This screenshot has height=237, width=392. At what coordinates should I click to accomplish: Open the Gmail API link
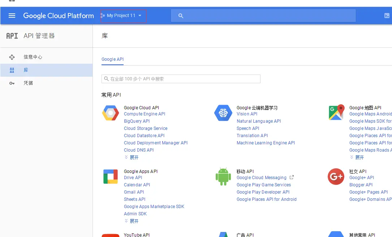tap(134, 192)
